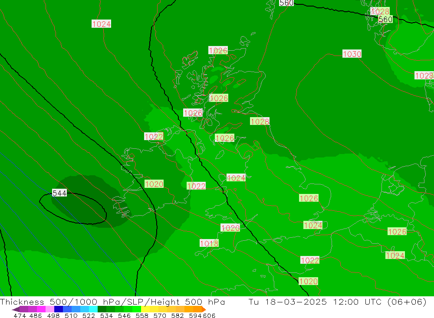Click the 486 value in the legend
This screenshot has width=434, height=318.
click(x=36, y=315)
